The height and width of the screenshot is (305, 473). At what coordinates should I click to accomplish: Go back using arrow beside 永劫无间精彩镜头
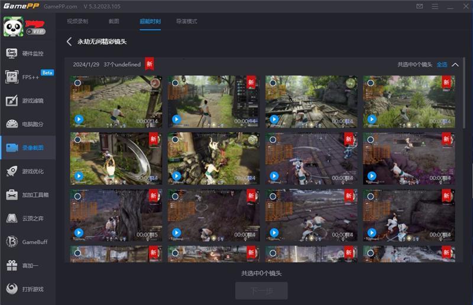[69, 42]
